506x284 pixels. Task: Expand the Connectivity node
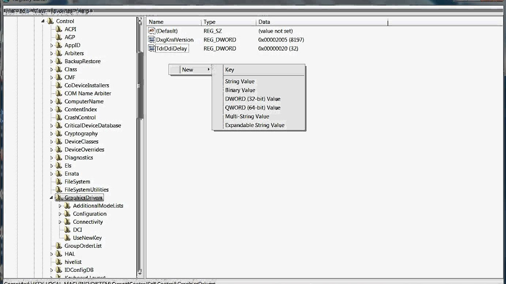(60, 222)
